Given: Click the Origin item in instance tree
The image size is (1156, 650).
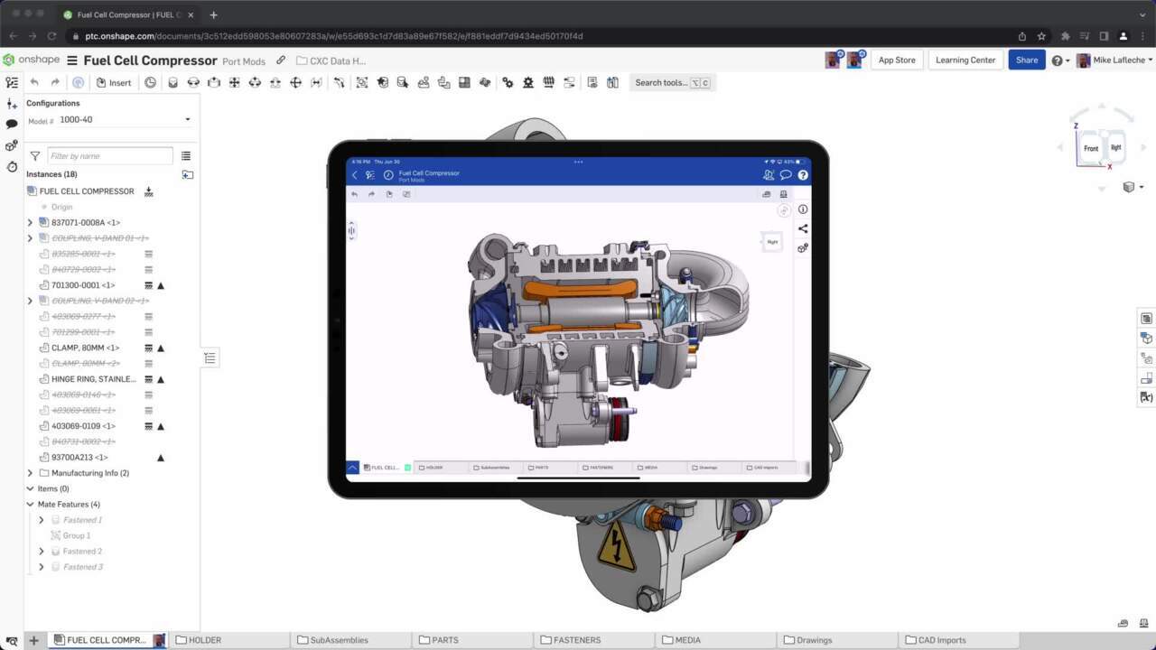Looking at the screenshot, I should pyautogui.click(x=61, y=207).
